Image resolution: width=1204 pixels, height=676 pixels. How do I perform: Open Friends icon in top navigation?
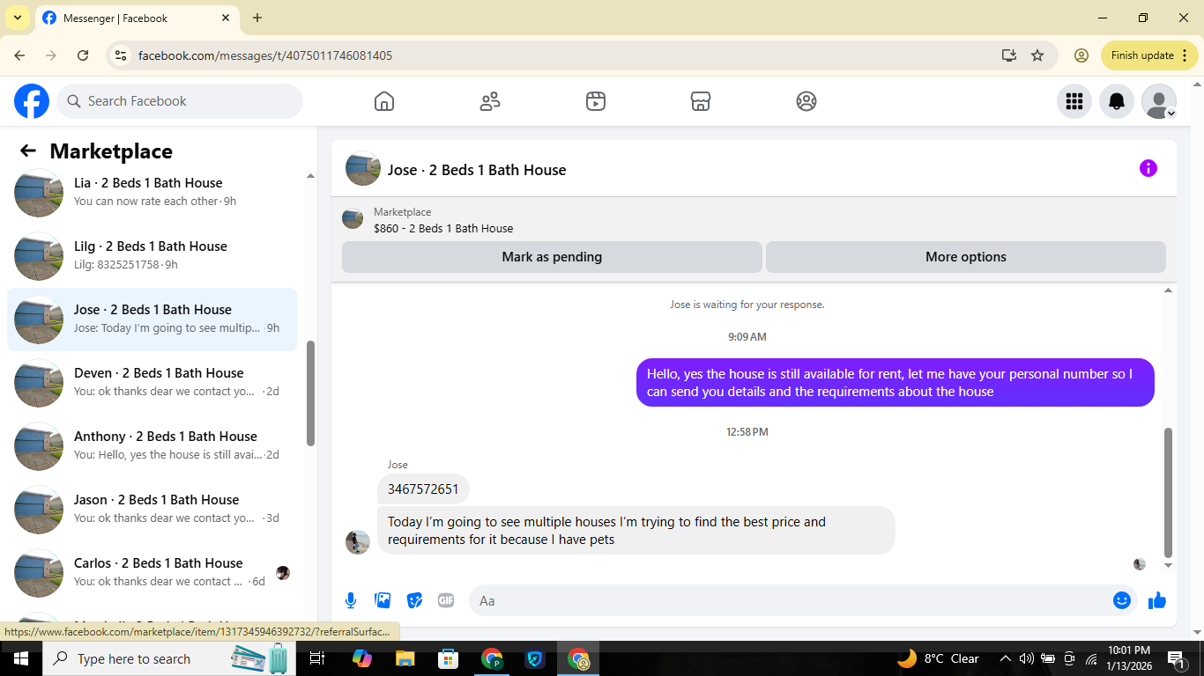[x=490, y=101]
